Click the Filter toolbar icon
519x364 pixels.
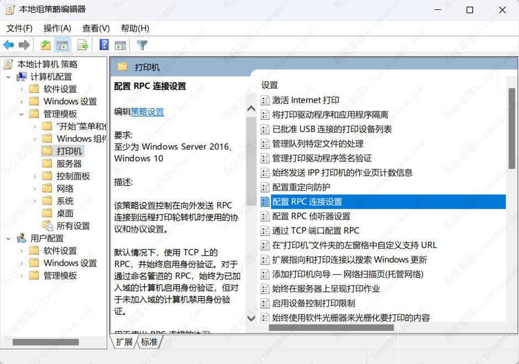pyautogui.click(x=143, y=45)
